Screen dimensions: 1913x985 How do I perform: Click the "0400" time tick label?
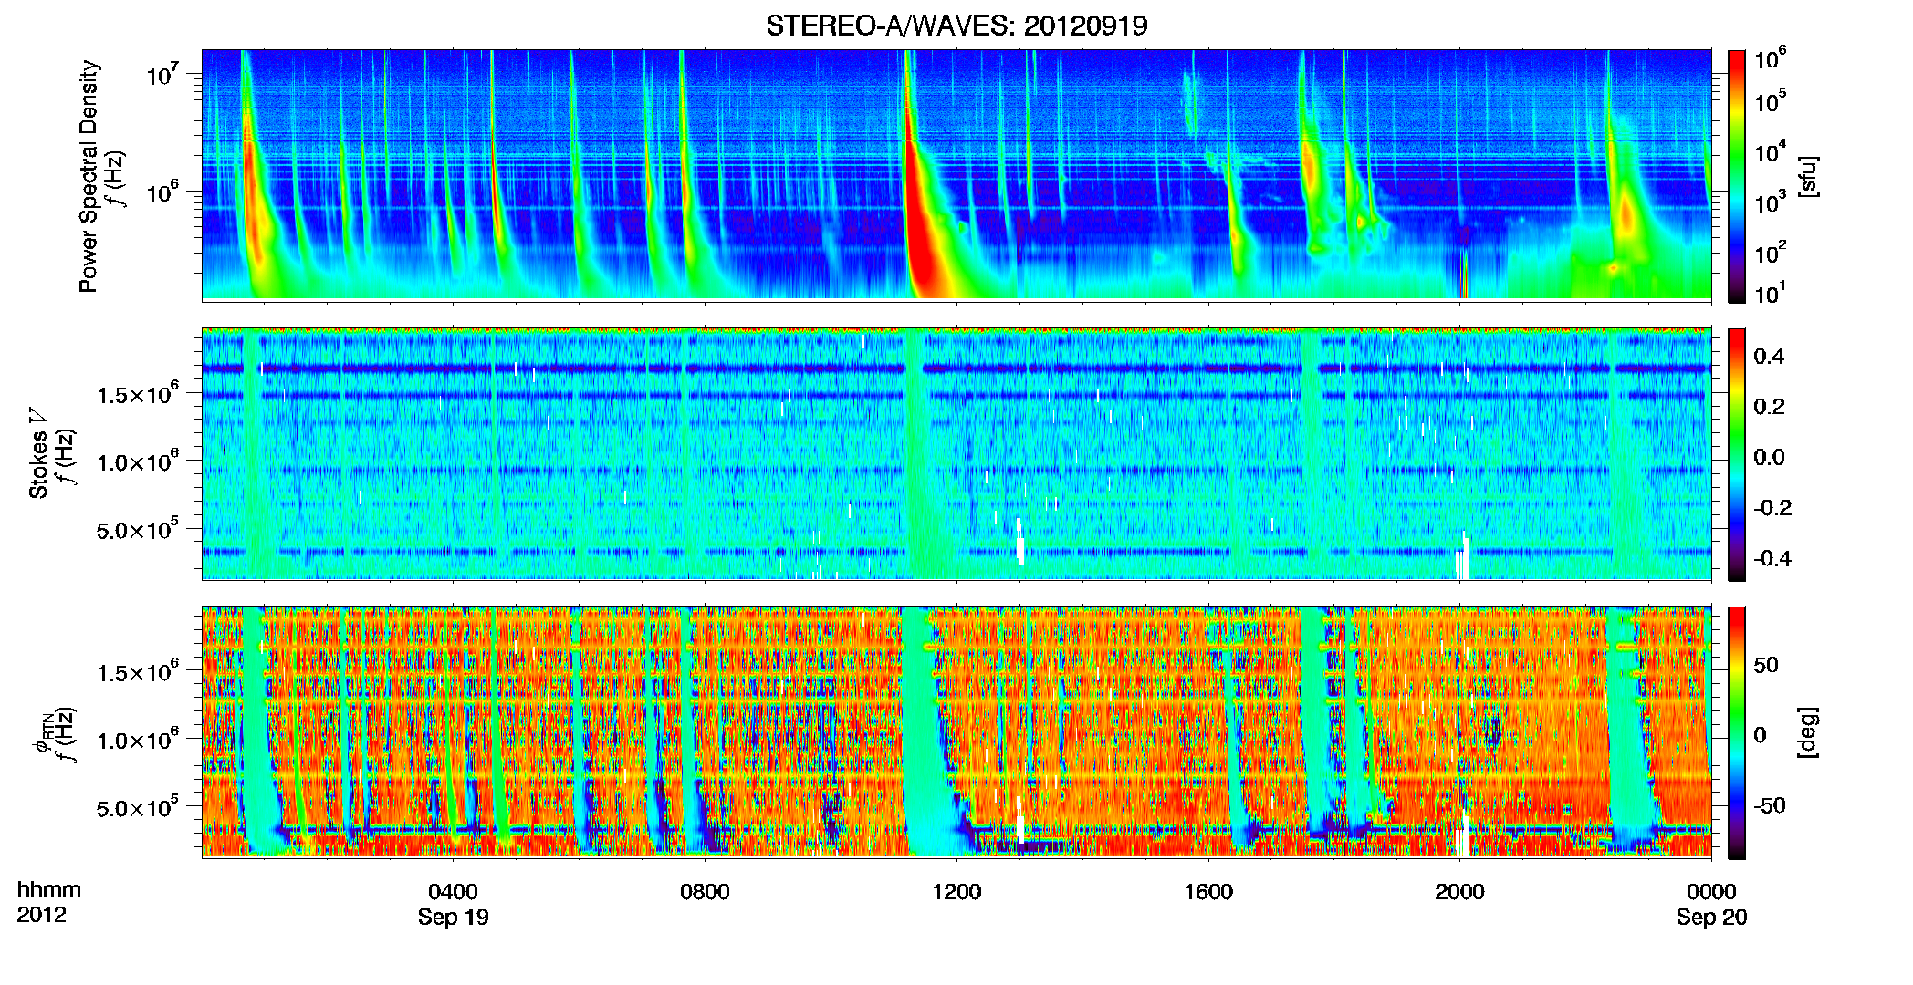coord(453,892)
